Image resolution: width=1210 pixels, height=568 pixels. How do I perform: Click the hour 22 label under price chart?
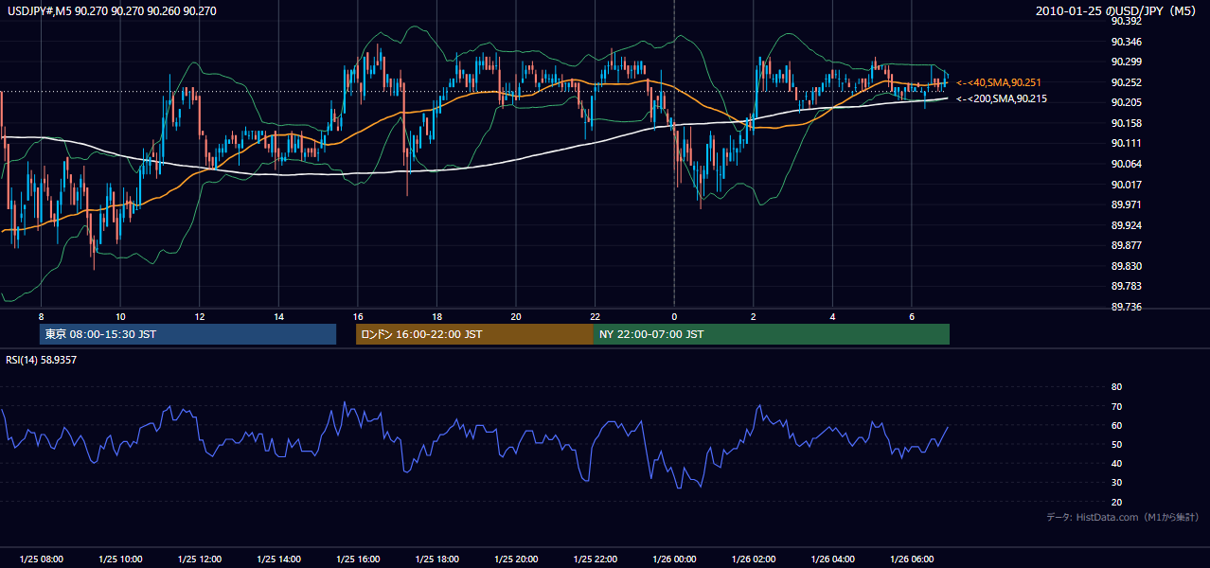click(595, 316)
